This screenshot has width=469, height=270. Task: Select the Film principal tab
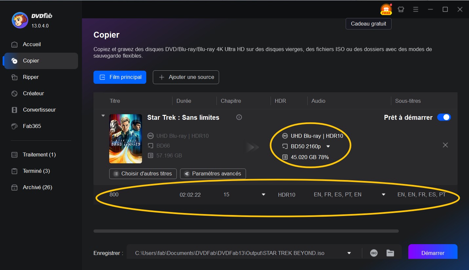[x=120, y=77]
